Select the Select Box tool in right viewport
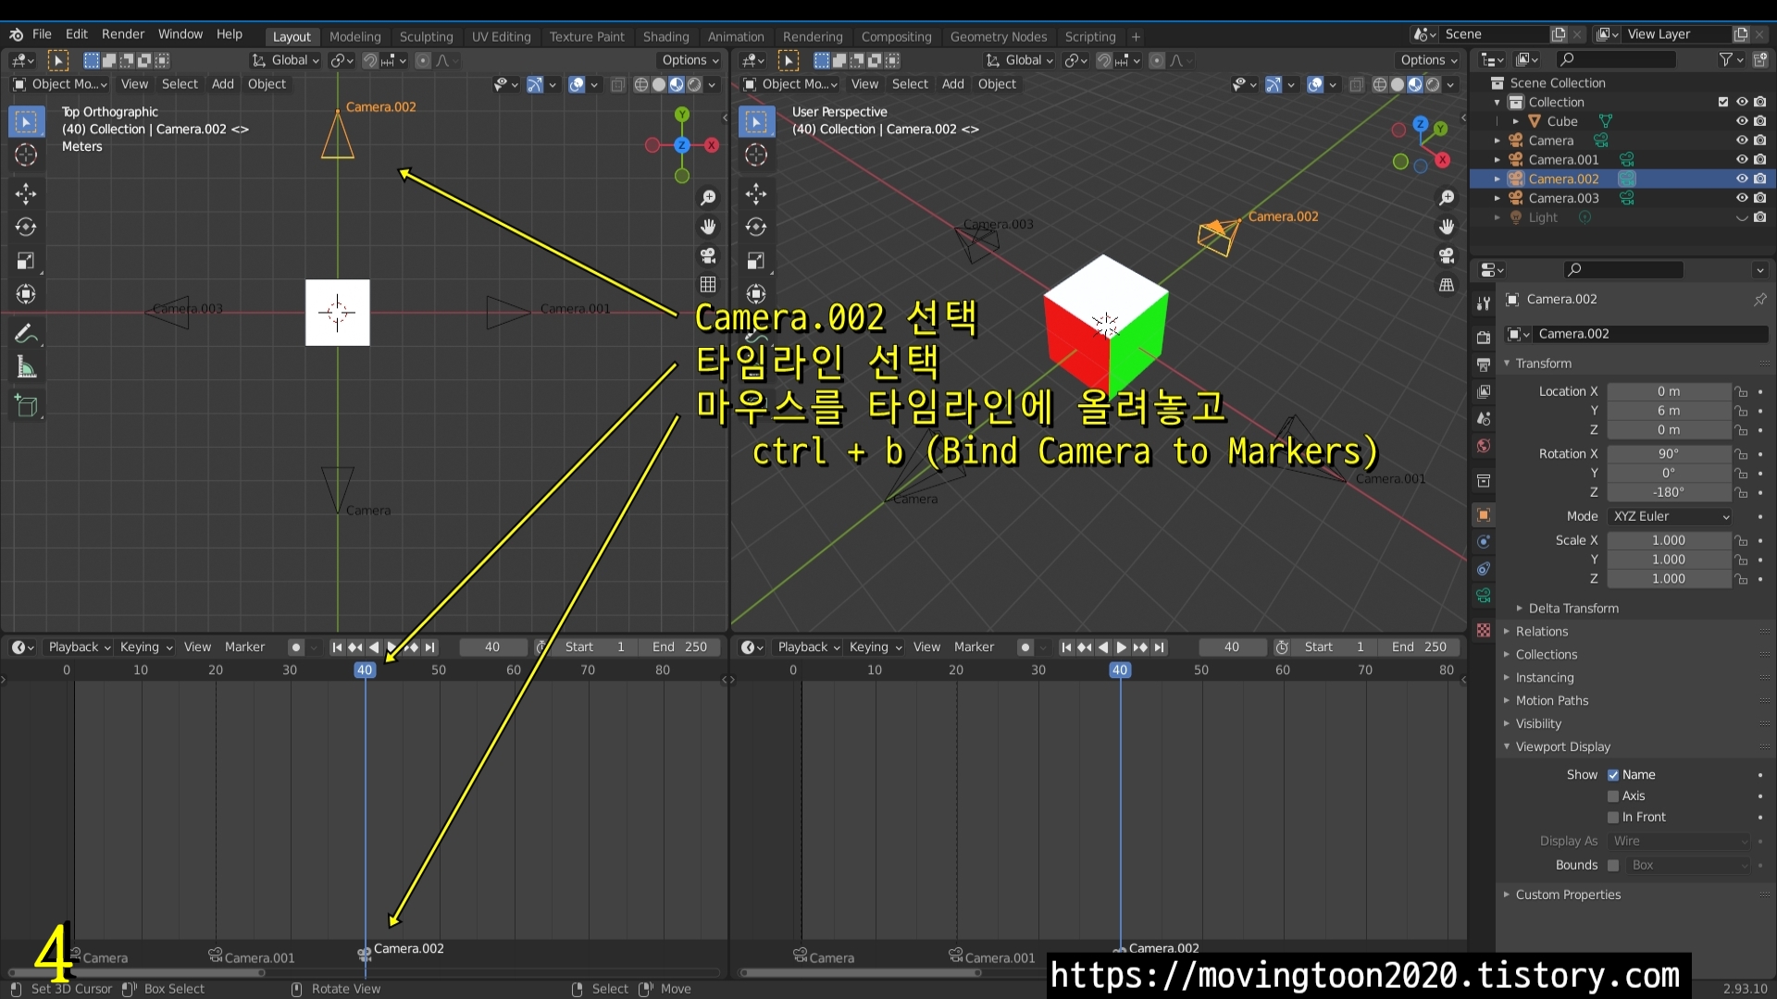Image resolution: width=1777 pixels, height=999 pixels. pyautogui.click(x=756, y=121)
